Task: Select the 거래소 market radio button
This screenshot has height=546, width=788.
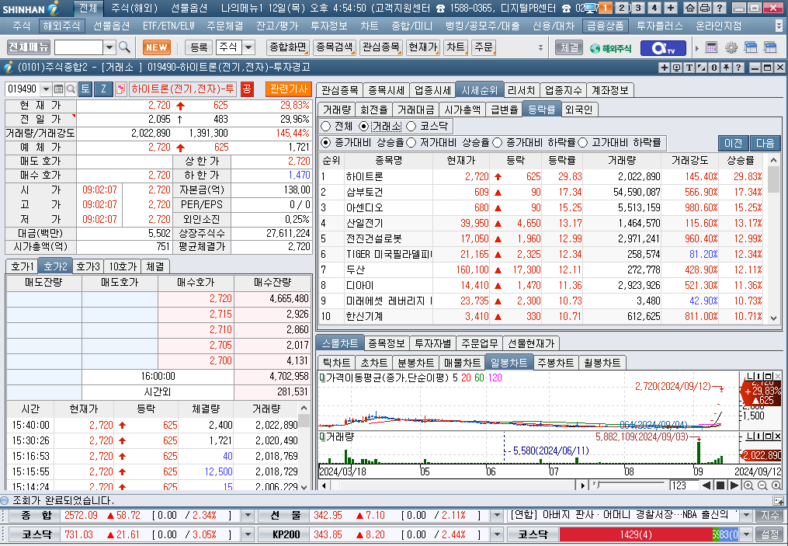Action: point(364,126)
